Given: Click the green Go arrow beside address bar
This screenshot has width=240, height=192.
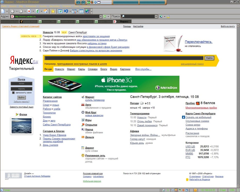Looking at the screenshot, I should click(x=105, y=16).
